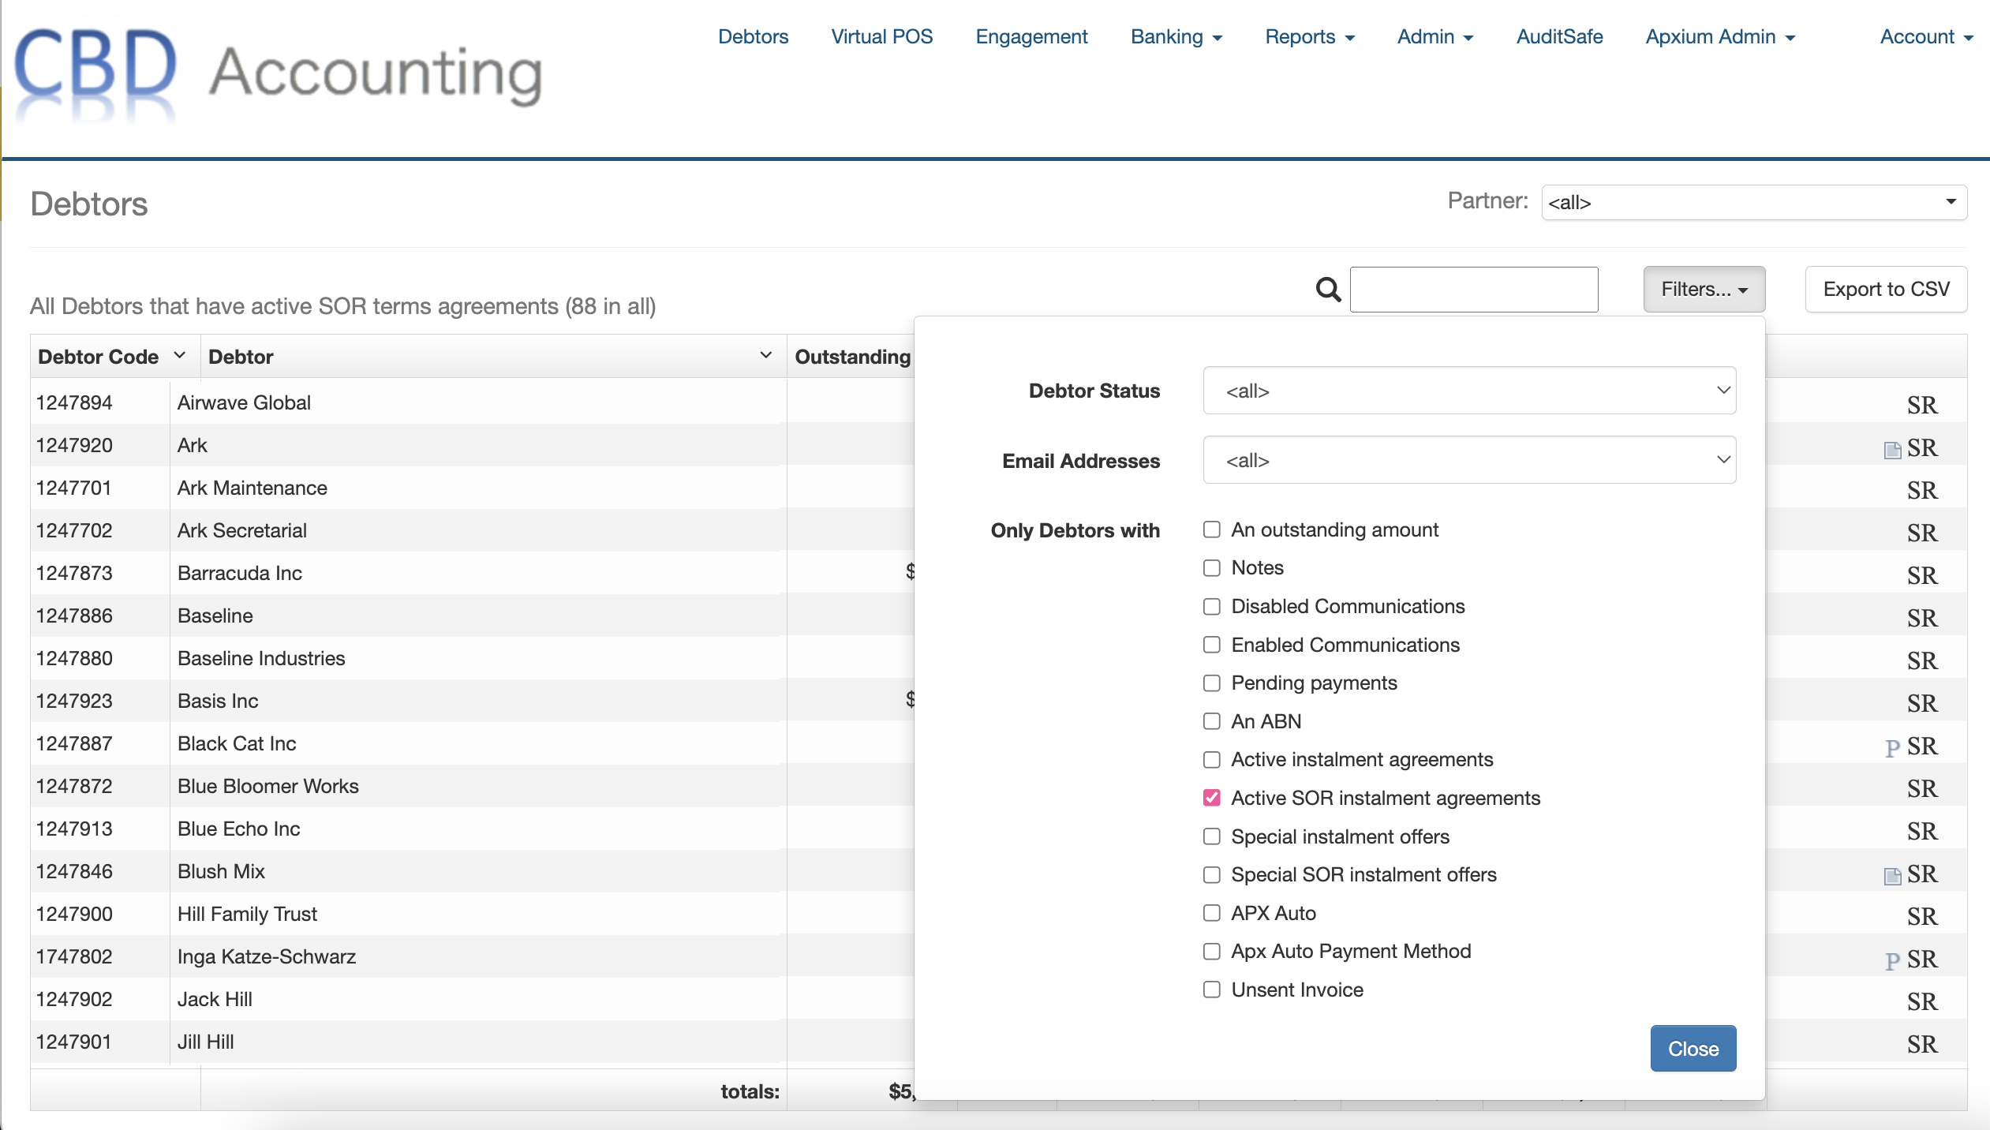
Task: Select debtor Basis Inc
Action: [x=218, y=702]
